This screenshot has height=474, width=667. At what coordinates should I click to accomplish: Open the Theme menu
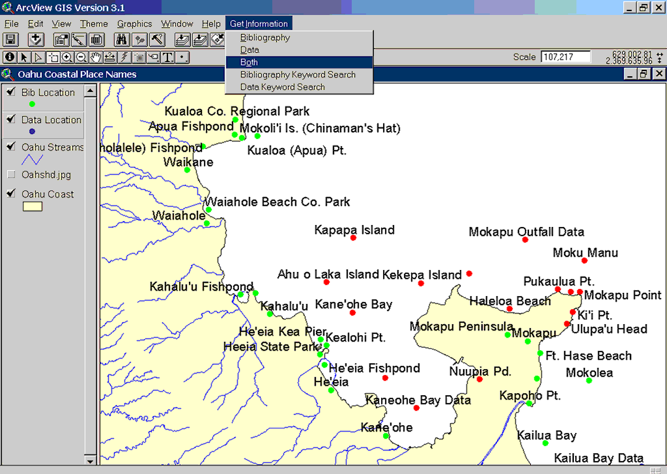pos(94,24)
